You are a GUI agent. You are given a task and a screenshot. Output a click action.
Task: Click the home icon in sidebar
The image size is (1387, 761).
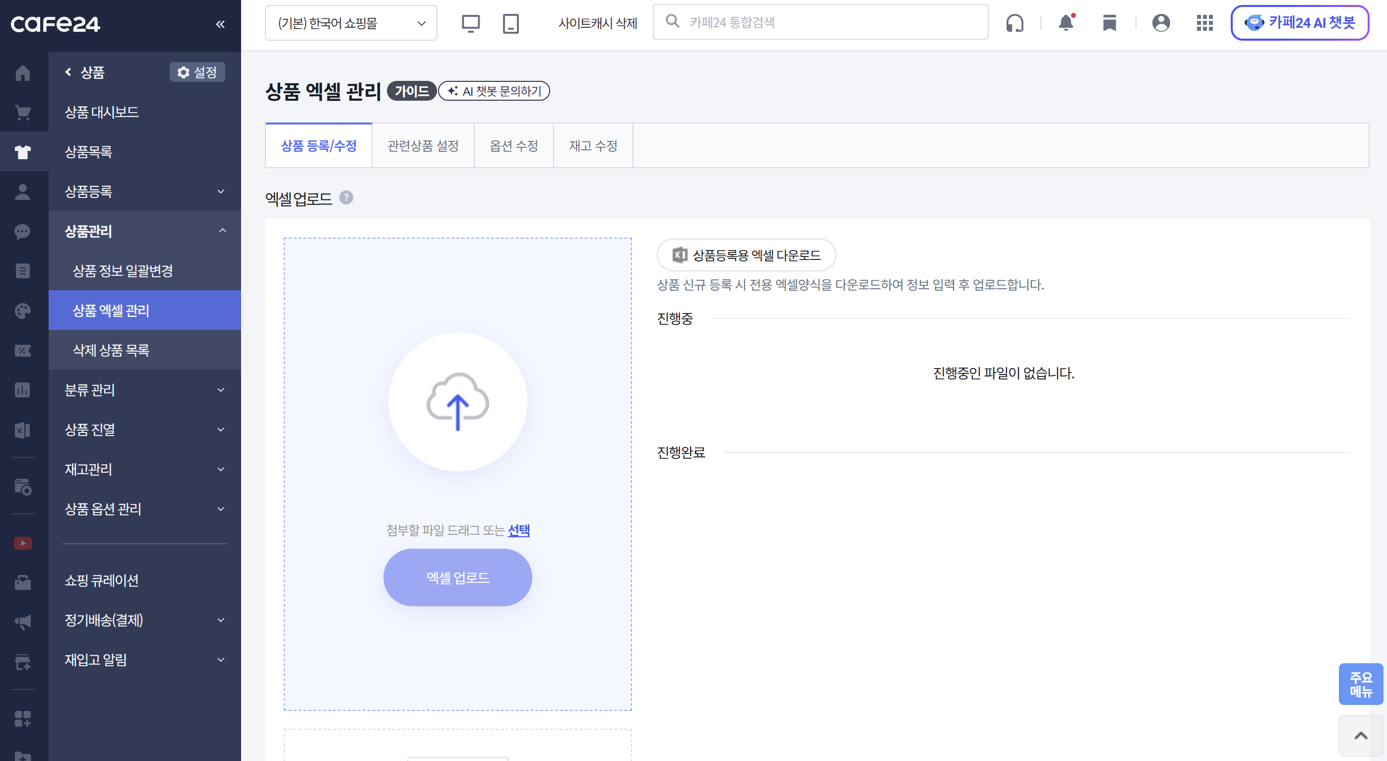point(23,72)
